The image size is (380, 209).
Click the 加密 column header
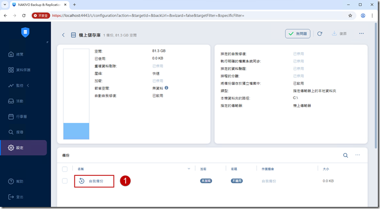point(203,169)
